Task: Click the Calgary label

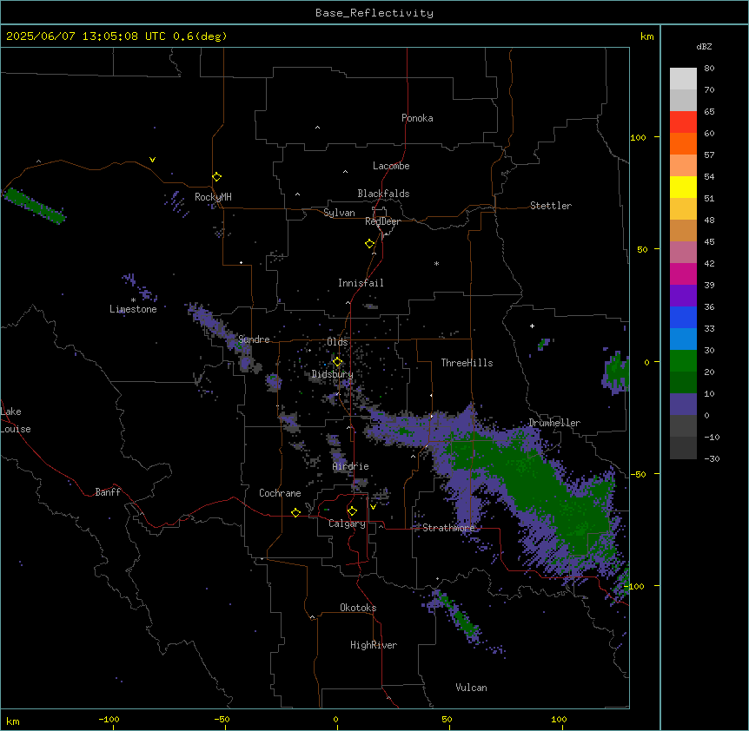Action: point(348,524)
